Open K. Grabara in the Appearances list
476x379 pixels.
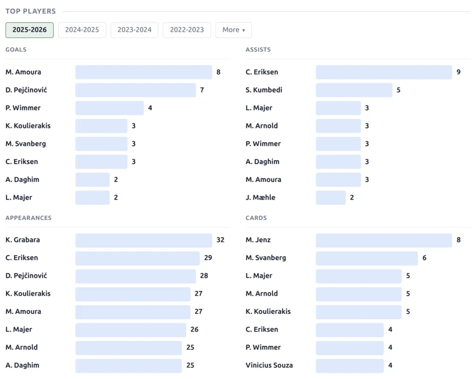(x=23, y=239)
